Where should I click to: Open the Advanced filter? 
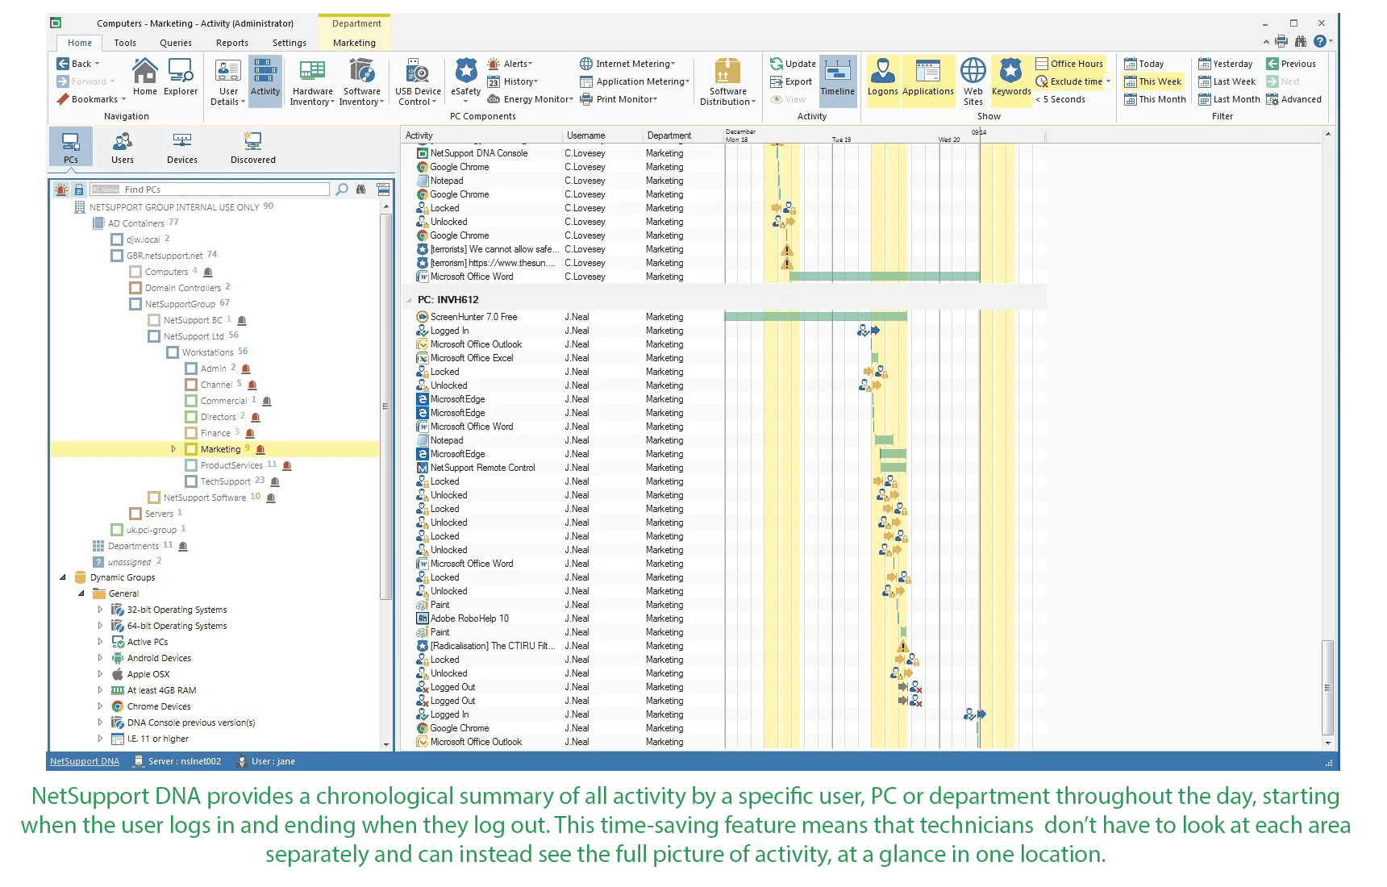pyautogui.click(x=1293, y=99)
